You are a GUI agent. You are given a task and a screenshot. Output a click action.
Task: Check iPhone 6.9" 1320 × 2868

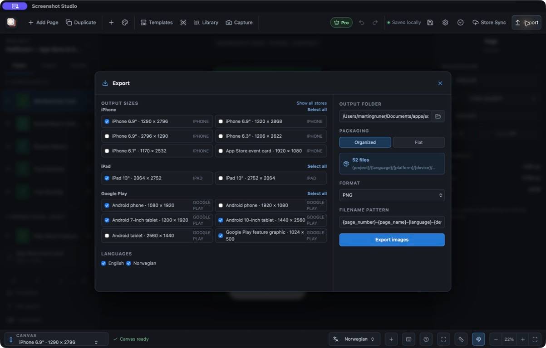[221, 121]
